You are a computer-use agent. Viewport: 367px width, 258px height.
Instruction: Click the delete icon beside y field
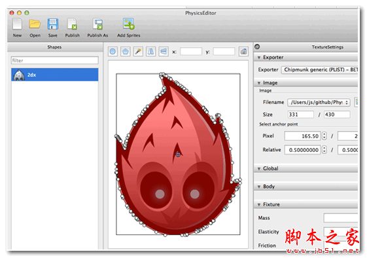click(243, 51)
